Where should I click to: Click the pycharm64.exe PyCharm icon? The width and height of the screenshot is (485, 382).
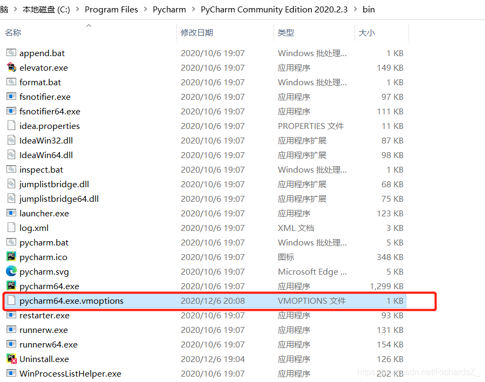[x=11, y=285]
